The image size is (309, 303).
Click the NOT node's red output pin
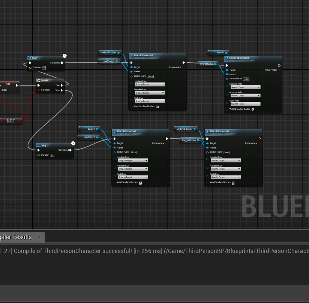19,121
